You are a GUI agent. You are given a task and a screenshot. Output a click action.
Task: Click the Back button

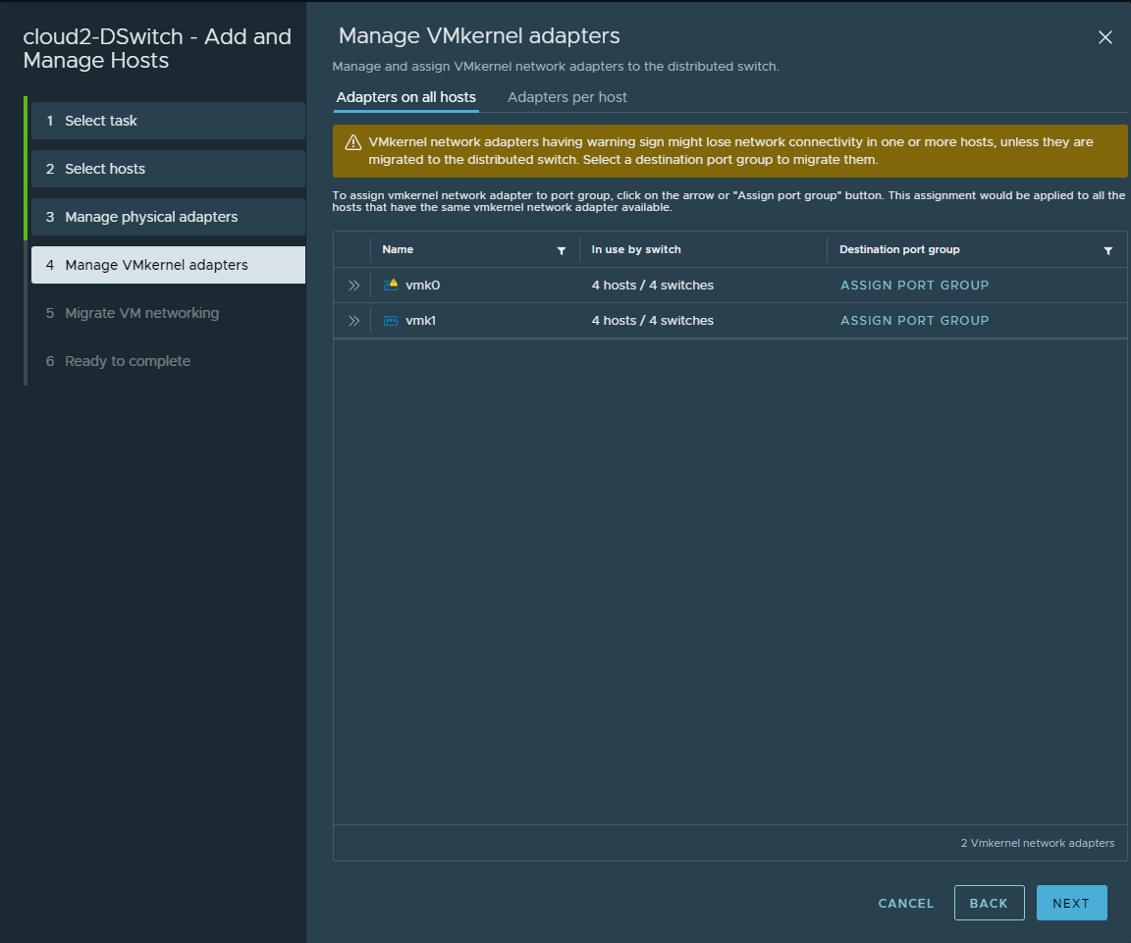coord(989,904)
